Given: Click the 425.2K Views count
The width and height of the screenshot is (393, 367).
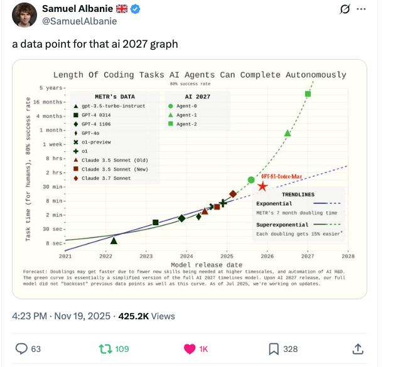Looking at the screenshot, I should click(147, 316).
